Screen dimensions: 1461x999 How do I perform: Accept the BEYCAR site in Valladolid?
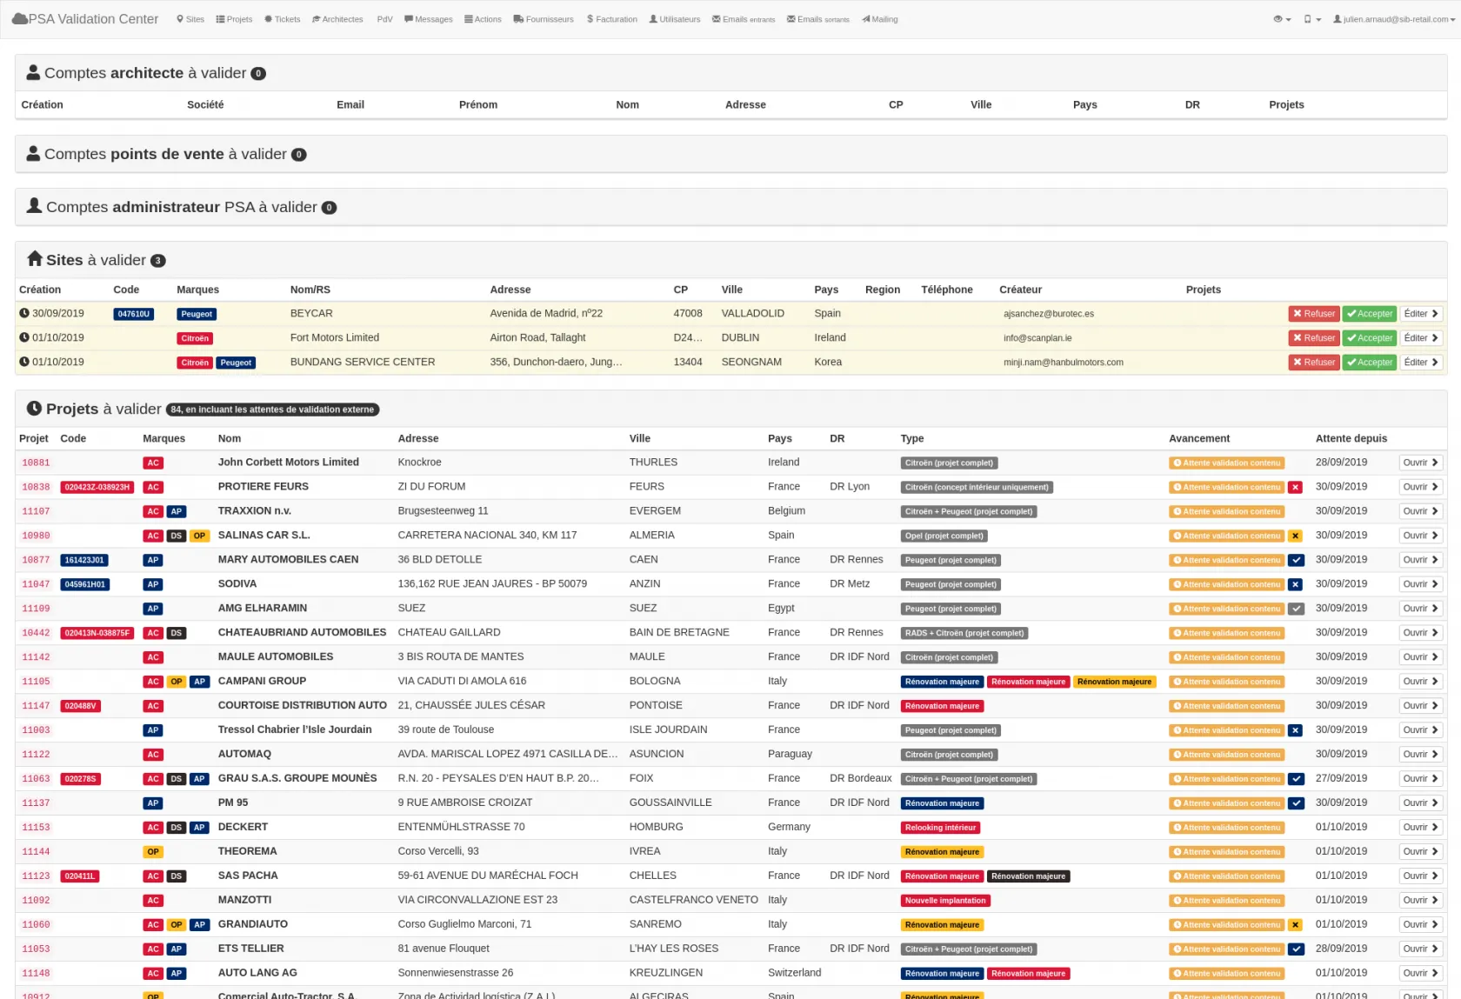[1369, 314]
